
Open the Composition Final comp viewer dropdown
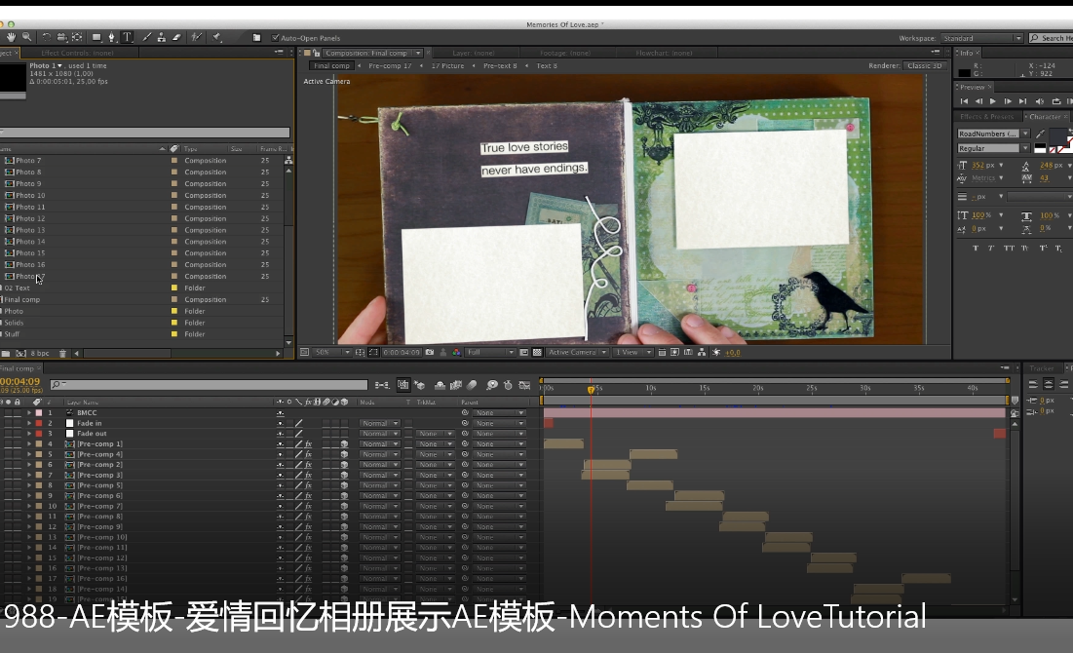point(372,53)
